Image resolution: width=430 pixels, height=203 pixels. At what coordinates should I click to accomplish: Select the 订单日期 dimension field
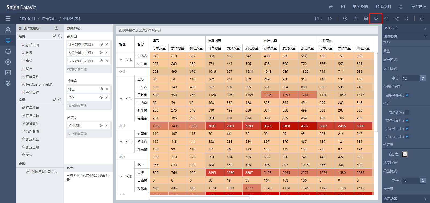(x=30, y=45)
